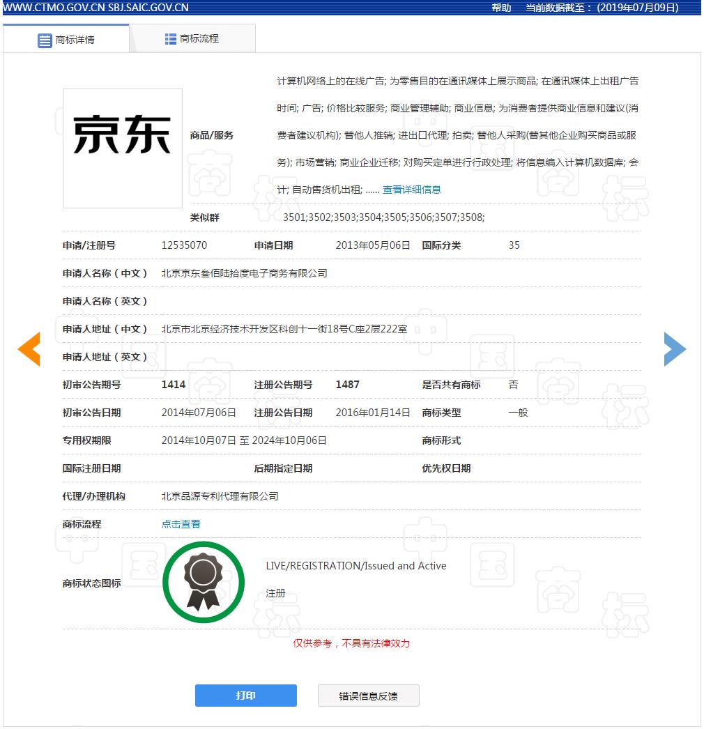Screen dimensions: 704x729
Task: Select LIVE/REGISTRATION/Issued and Active status text
Action: [356, 566]
